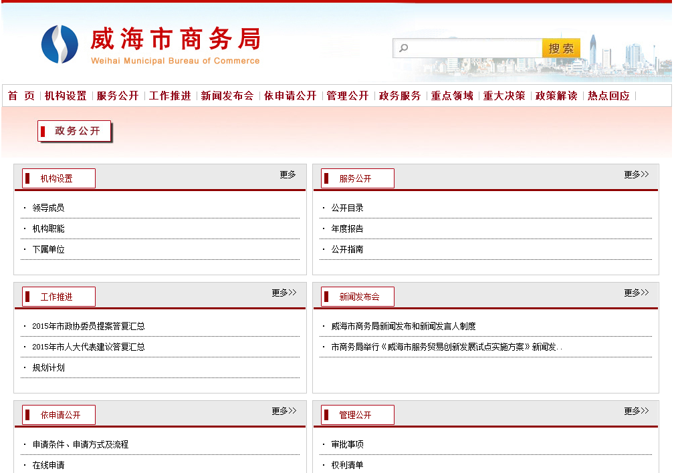Click the 依申请公开 panel heading
The height and width of the screenshot is (473, 674).
60,415
